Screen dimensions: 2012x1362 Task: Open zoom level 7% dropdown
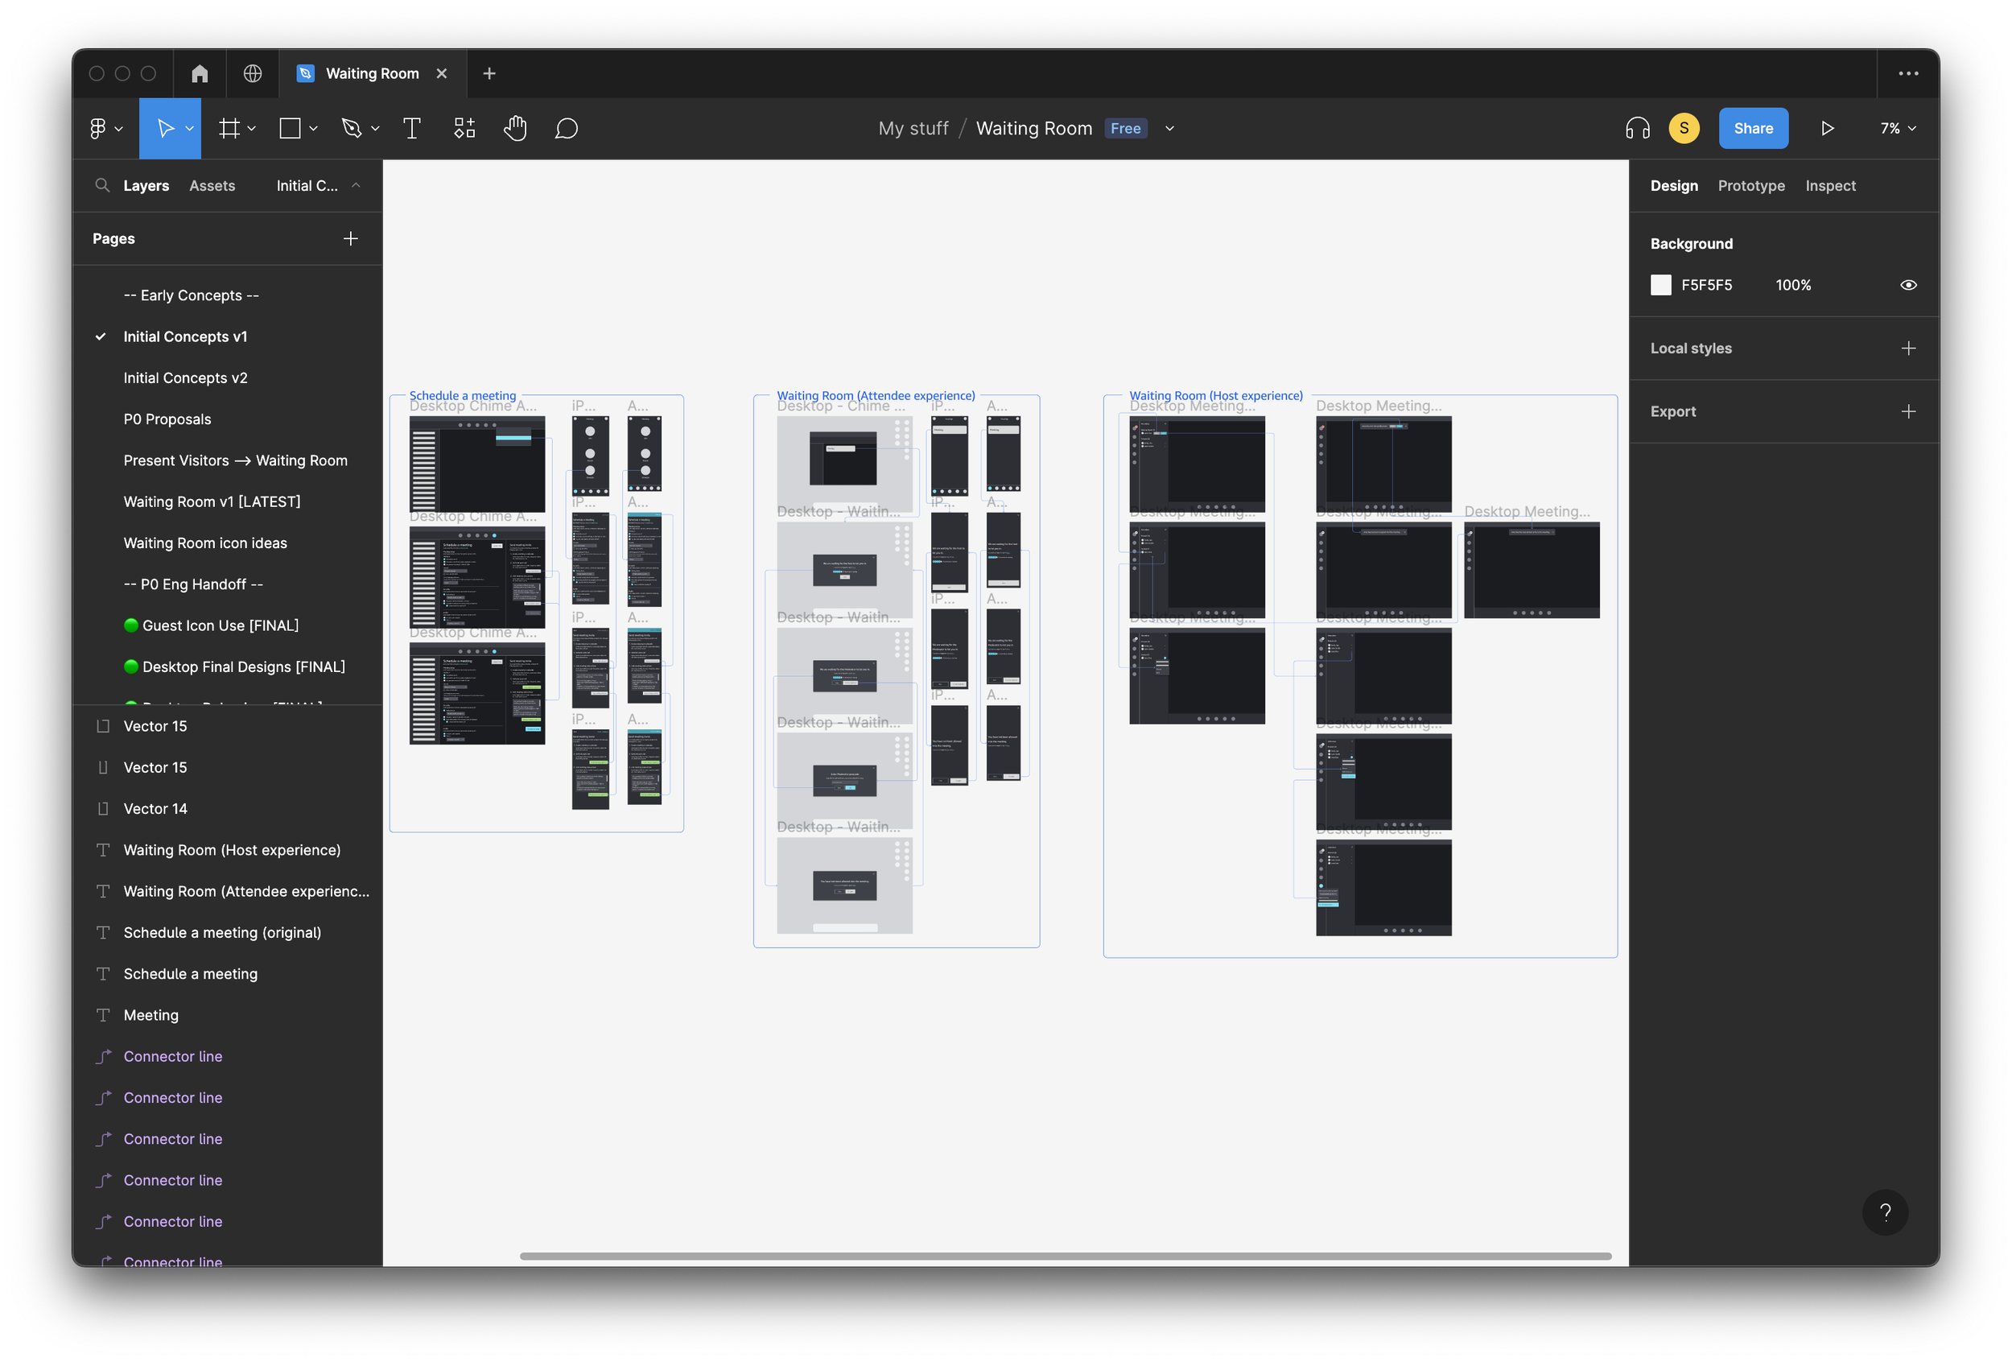(1898, 128)
